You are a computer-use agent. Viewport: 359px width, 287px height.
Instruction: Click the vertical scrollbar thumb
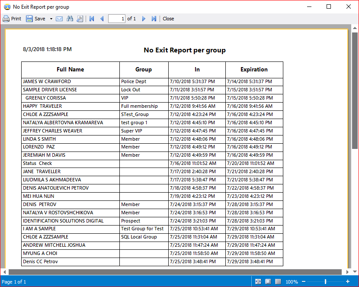[x=355, y=90]
